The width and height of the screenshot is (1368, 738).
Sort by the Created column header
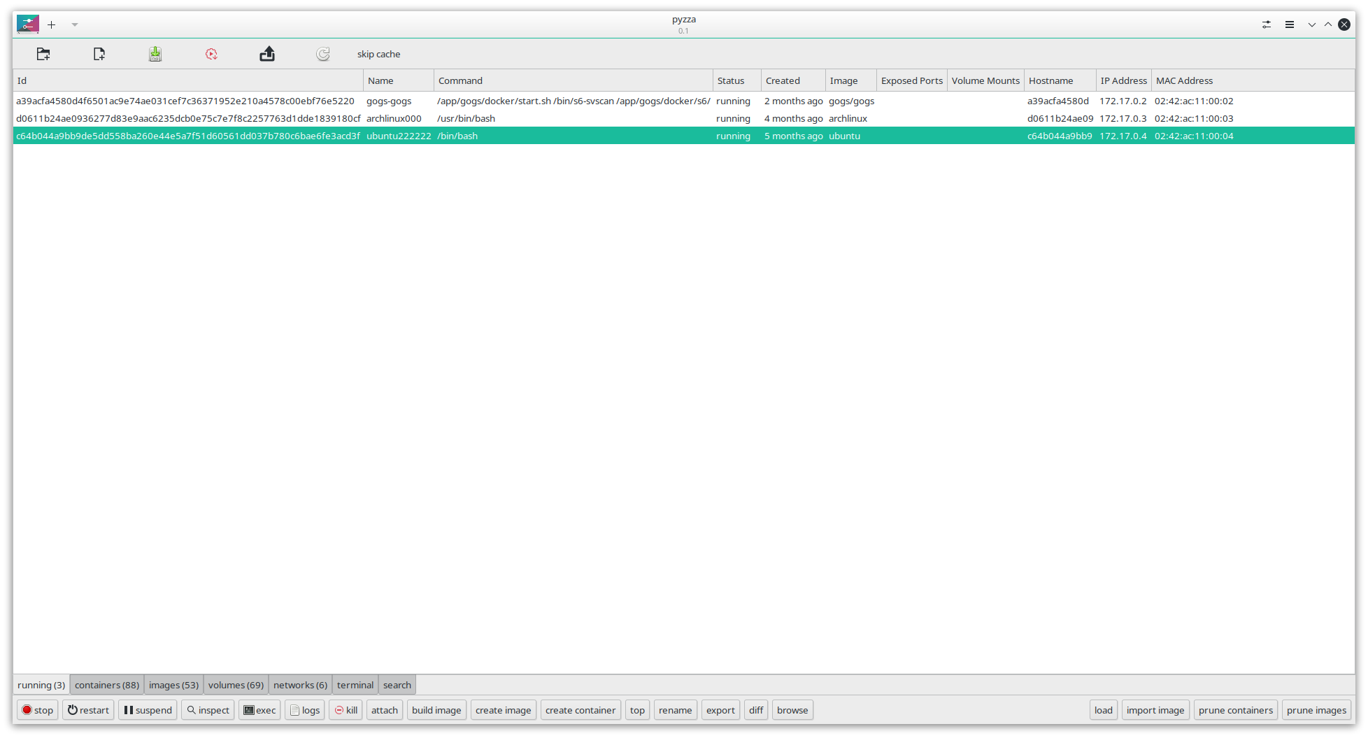click(793, 80)
